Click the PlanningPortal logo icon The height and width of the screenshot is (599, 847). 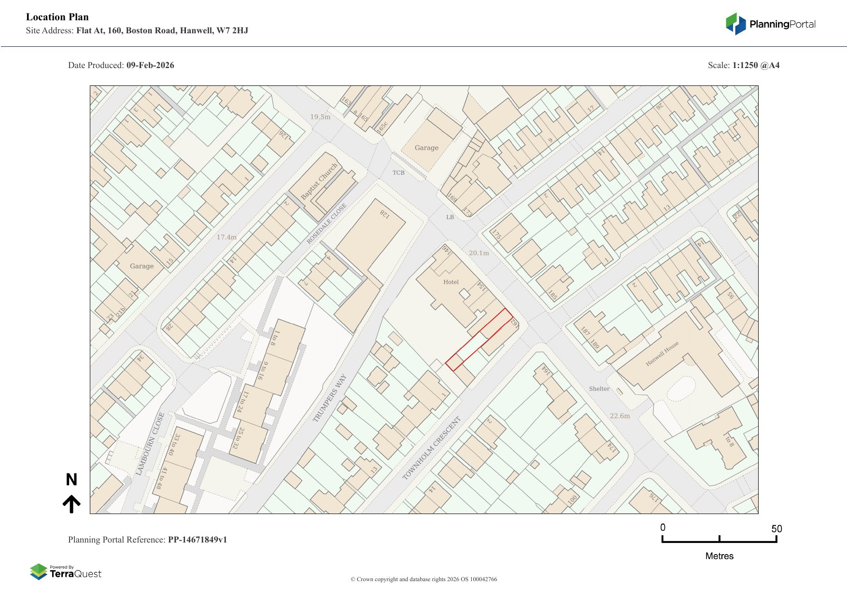pos(736,24)
